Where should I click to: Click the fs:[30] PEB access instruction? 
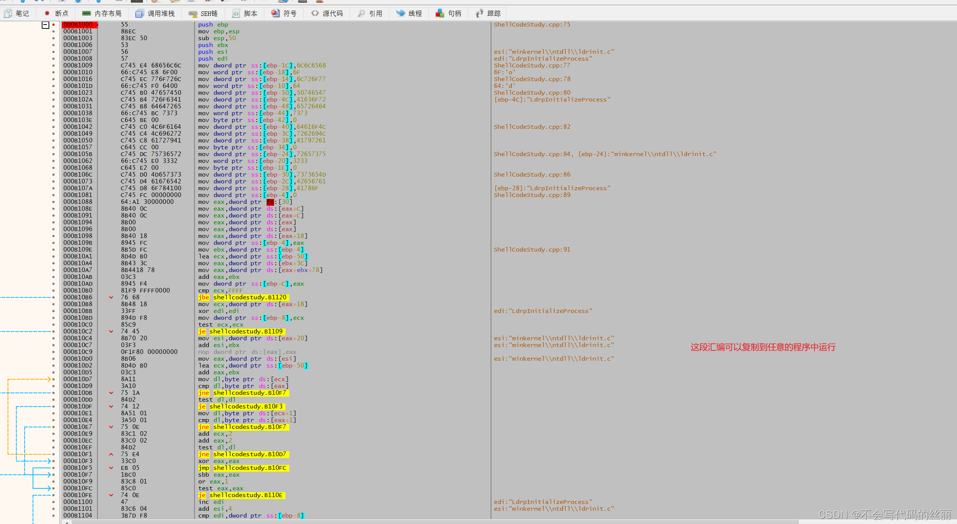pyautogui.click(x=245, y=202)
